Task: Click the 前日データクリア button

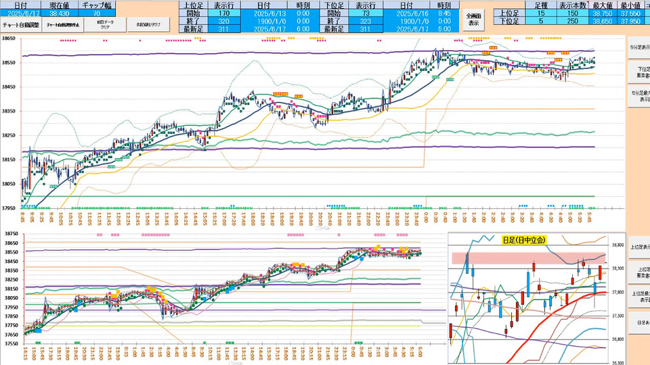Action: tap(106, 25)
